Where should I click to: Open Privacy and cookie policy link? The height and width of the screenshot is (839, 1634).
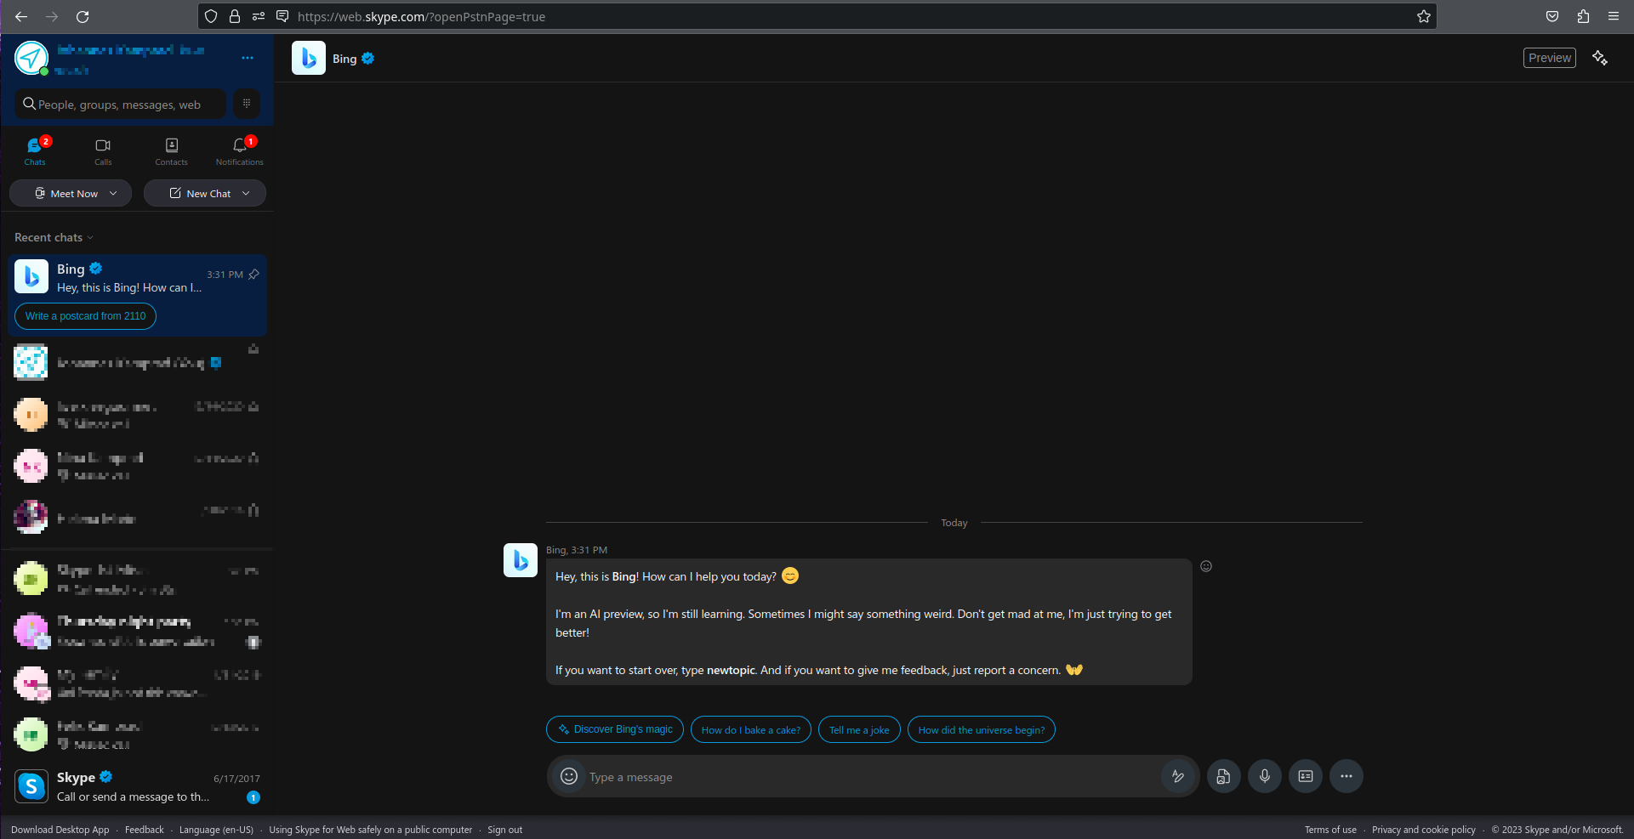(1424, 830)
